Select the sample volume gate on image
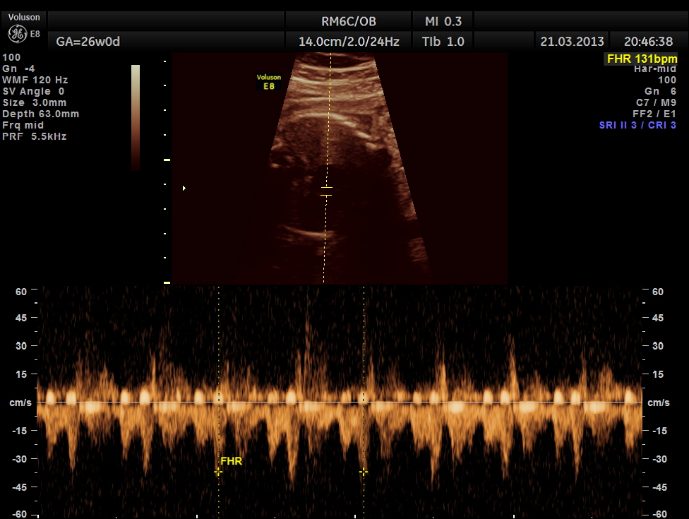This screenshot has height=519, width=689. pyautogui.click(x=325, y=191)
